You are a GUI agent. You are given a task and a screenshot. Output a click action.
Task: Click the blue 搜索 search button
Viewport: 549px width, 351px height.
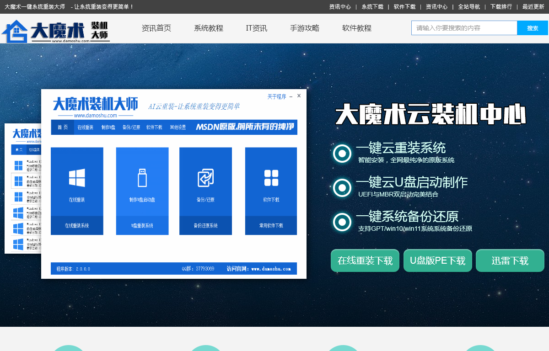tap(533, 28)
